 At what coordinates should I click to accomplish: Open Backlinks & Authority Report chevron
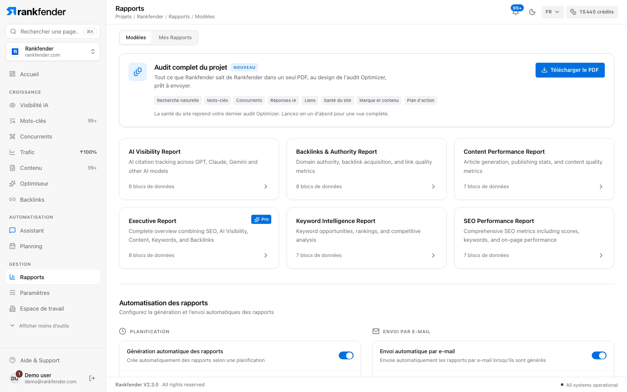[433, 186]
